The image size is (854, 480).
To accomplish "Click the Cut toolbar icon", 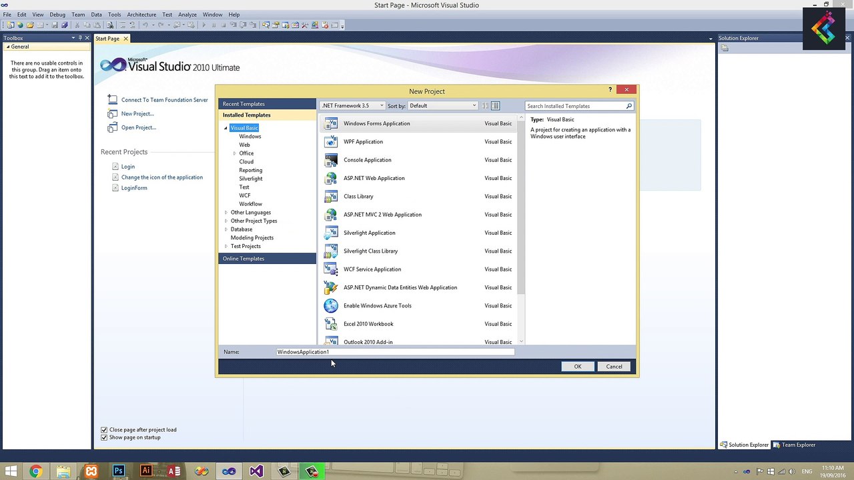I will (77, 25).
